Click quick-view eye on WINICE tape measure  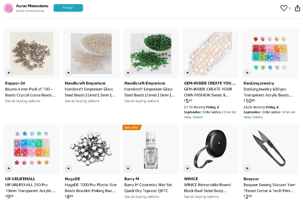tap(188, 168)
